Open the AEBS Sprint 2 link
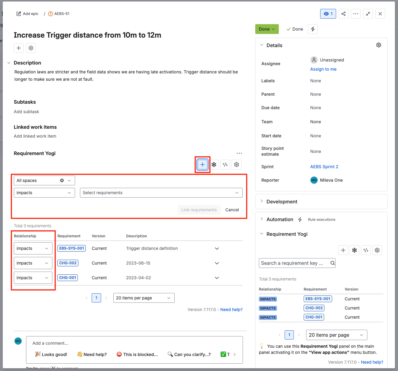 pyautogui.click(x=324, y=167)
